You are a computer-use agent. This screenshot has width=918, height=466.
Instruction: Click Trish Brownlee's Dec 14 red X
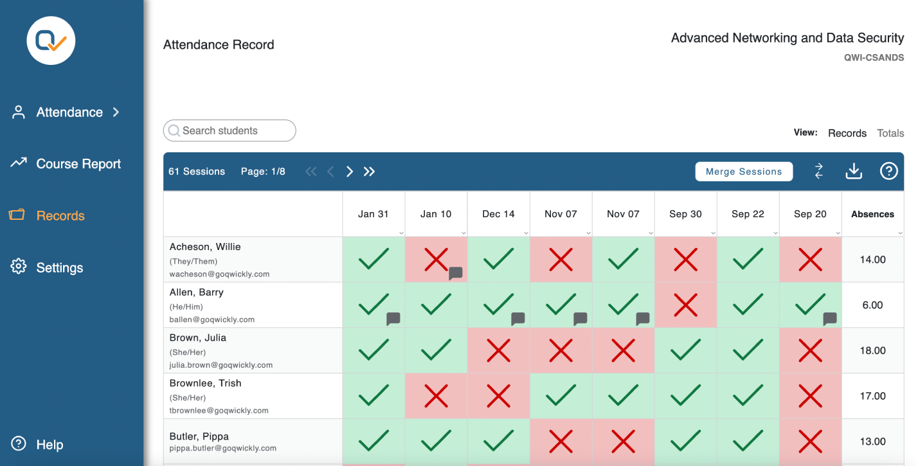pyautogui.click(x=498, y=396)
